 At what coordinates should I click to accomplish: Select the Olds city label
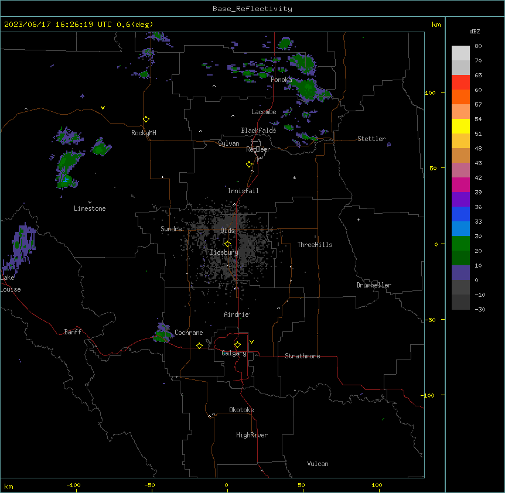[x=227, y=231]
